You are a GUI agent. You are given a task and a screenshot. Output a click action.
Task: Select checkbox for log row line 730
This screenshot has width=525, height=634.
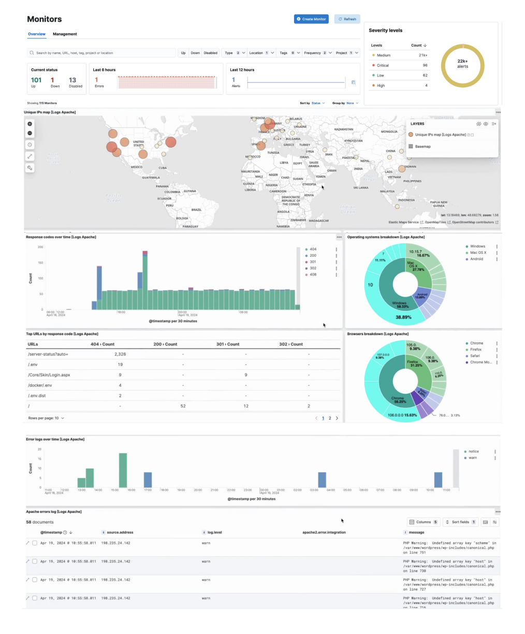tap(35, 561)
